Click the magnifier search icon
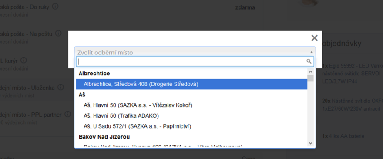The image size is (383, 159). click(x=309, y=61)
